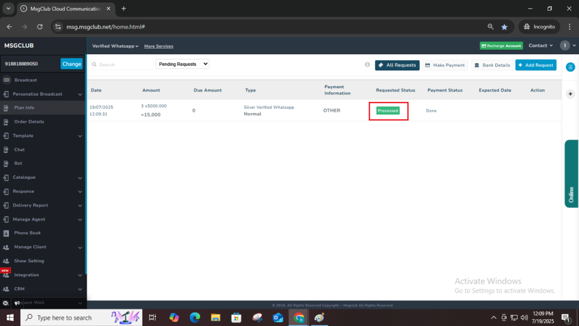The image size is (579, 326).
Task: Click the volume icon in system tray
Action: tap(524, 318)
